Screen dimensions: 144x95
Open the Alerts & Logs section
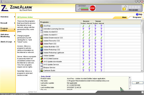6,42
